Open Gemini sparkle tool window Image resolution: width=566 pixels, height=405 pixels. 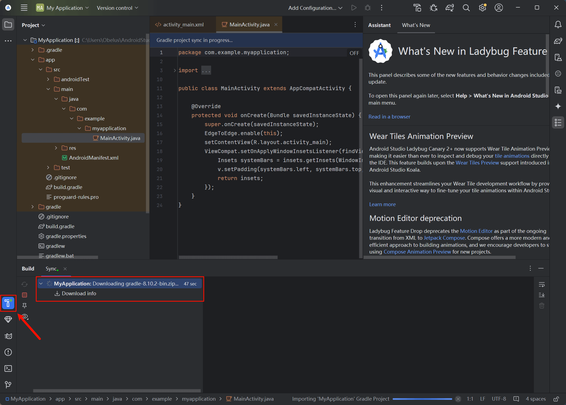pyautogui.click(x=558, y=106)
